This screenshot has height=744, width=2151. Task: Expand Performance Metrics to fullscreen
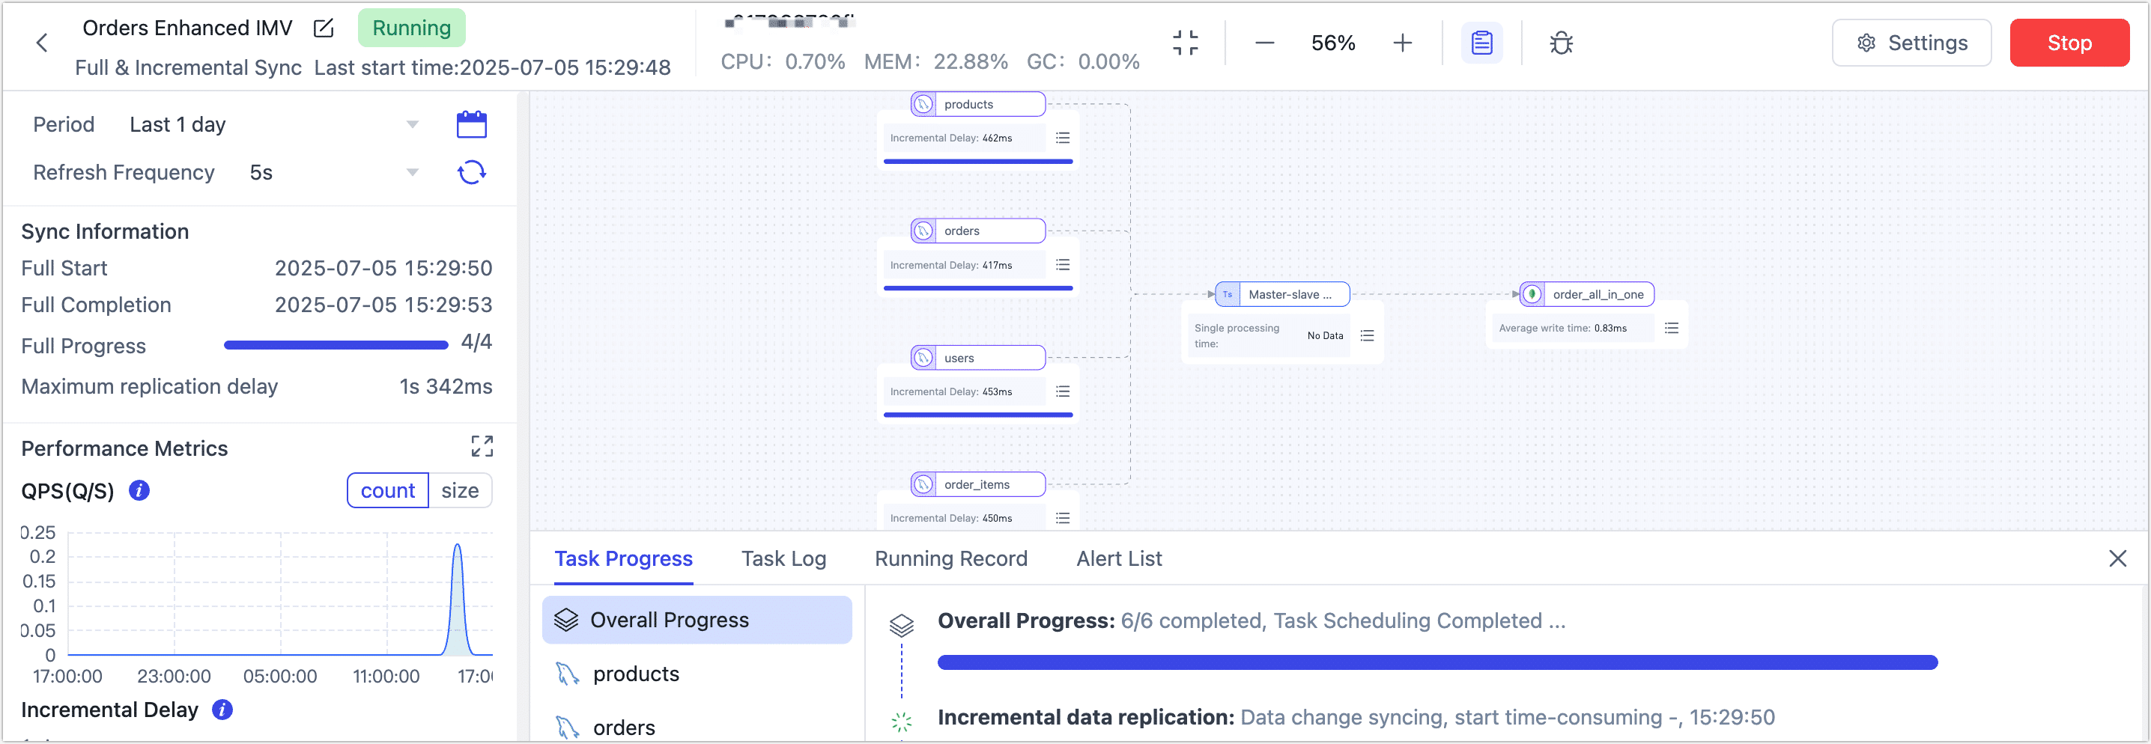pyautogui.click(x=482, y=446)
